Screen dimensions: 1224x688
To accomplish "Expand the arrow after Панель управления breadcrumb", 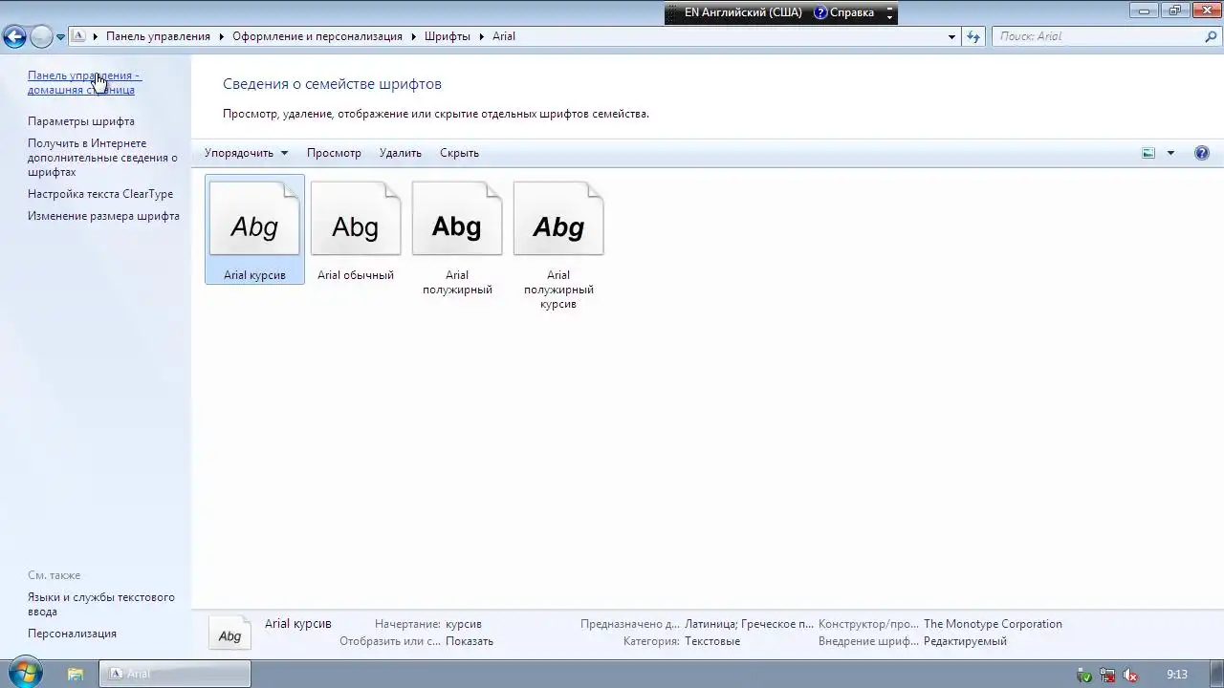I will 222,36.
